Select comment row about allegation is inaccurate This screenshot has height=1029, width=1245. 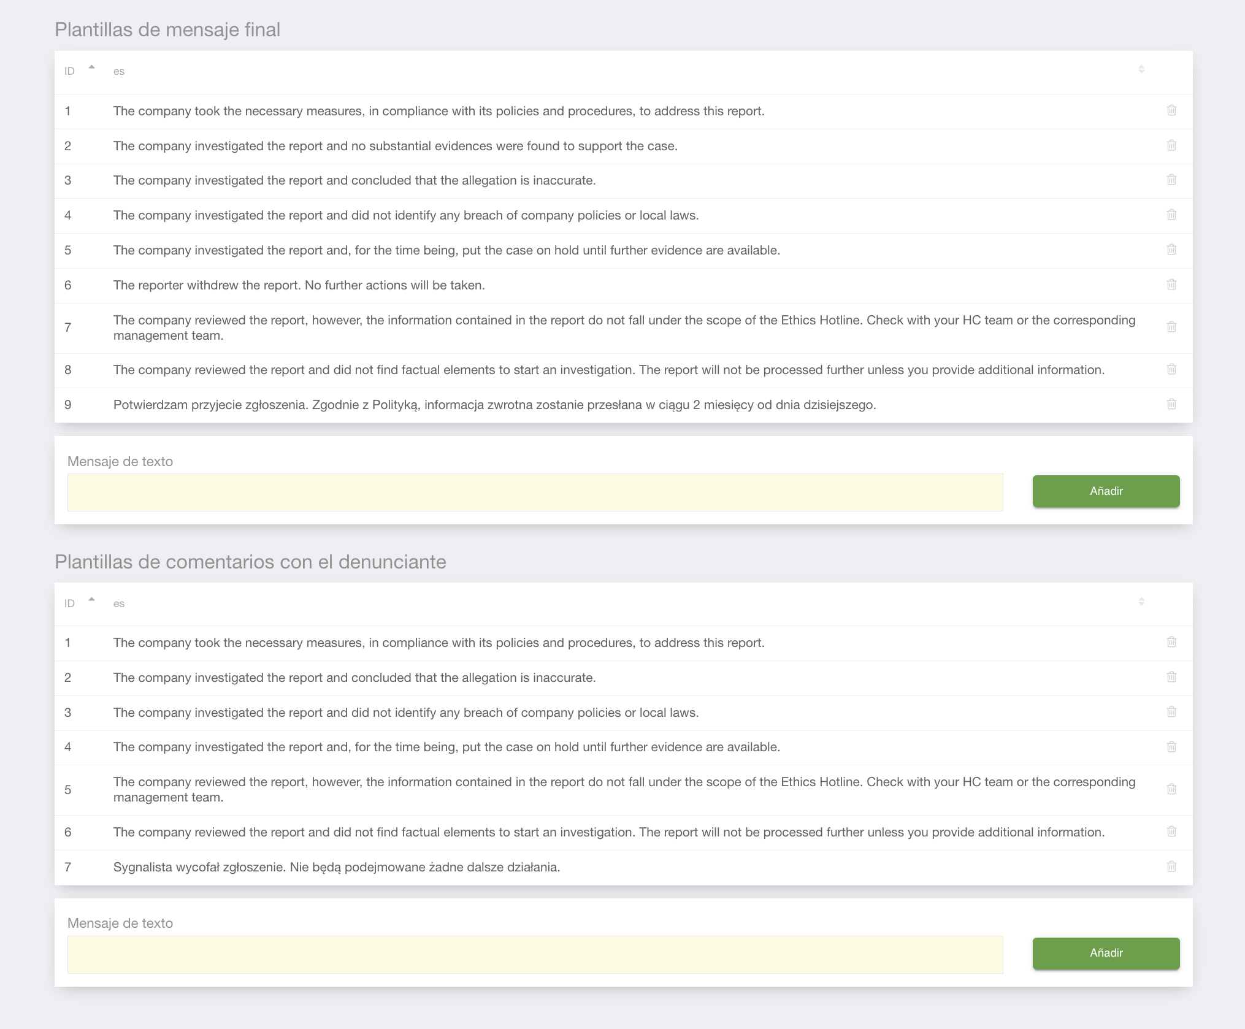(x=354, y=678)
